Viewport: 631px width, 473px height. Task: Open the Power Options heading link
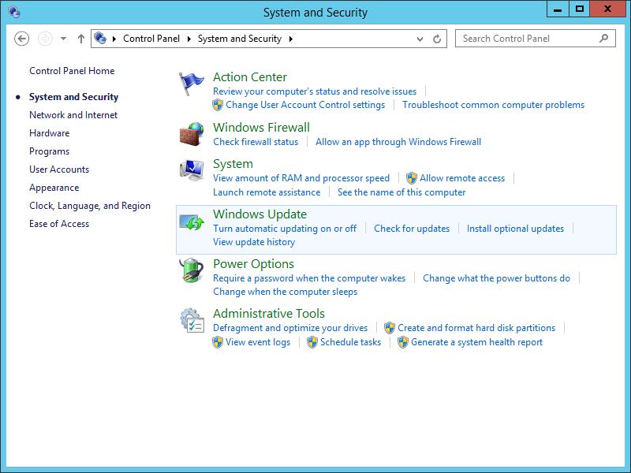click(253, 264)
